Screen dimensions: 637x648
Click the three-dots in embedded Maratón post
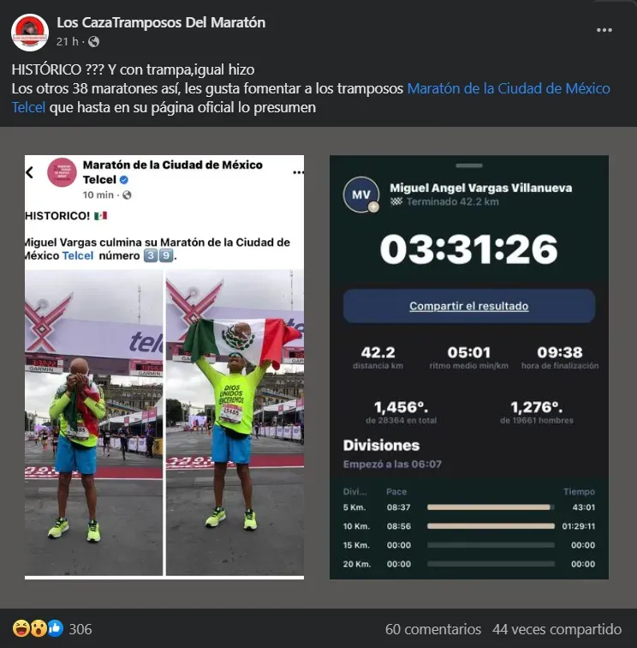(298, 172)
